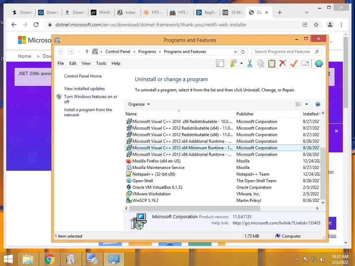Open the view options dropdown arrow

click(306, 104)
